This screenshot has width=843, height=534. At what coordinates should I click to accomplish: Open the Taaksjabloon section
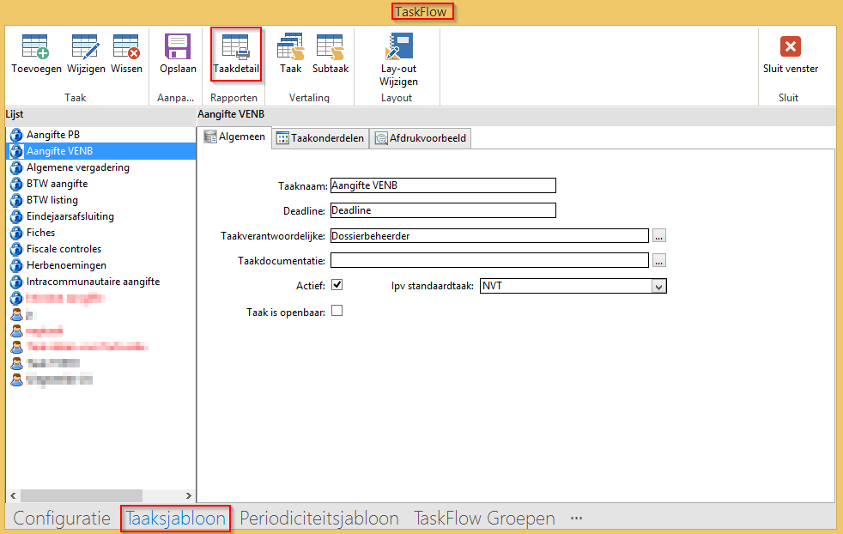176,519
